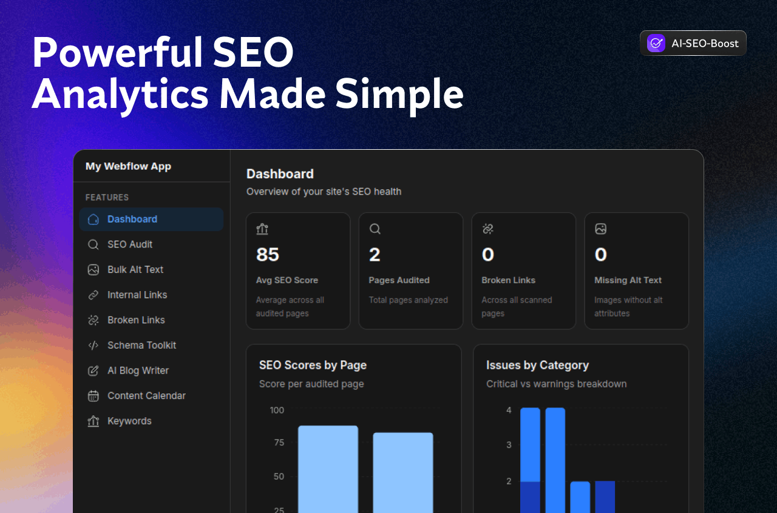Click the magnifier icon on Pages Audited card
Viewport: 777px width, 513px height.
tap(375, 229)
